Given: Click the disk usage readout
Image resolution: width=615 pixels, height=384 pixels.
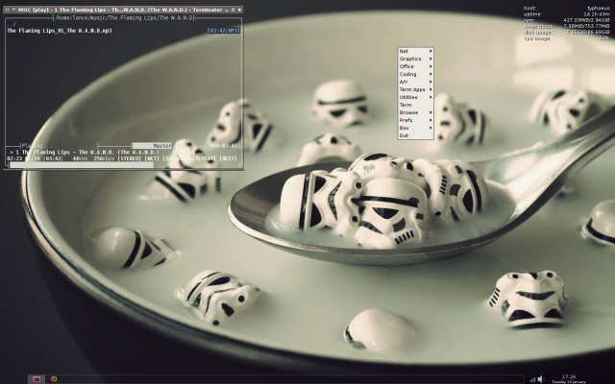Looking at the screenshot, I should tap(567, 33).
